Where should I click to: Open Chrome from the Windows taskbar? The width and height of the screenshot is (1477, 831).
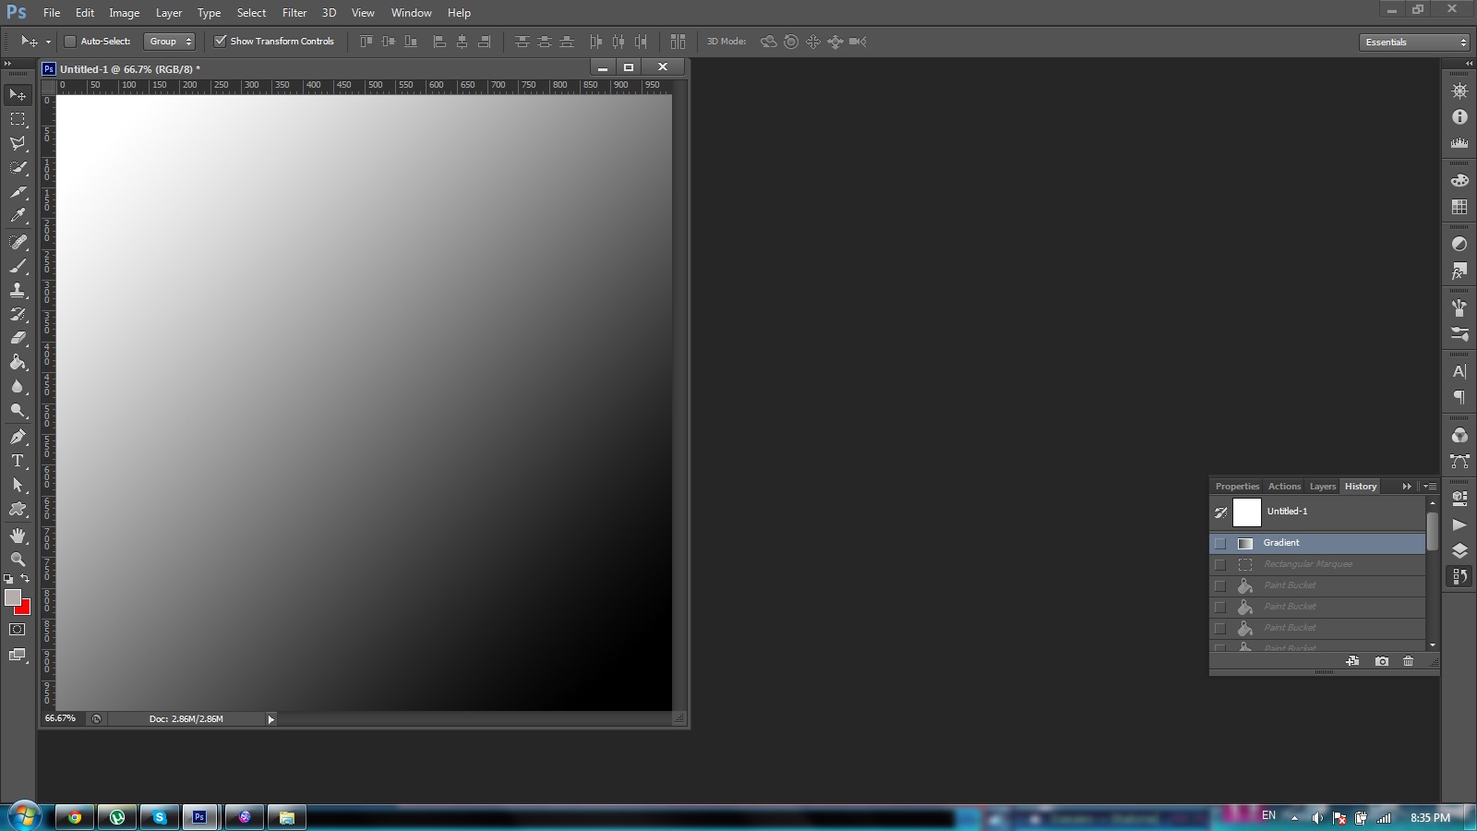75,817
